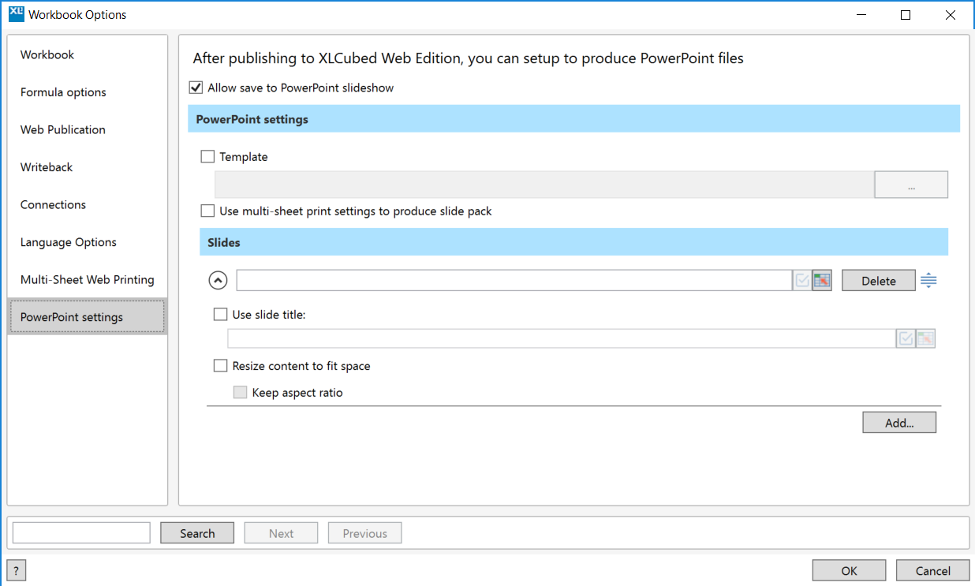
Task: Click the validate checkmark icon beside the slide field
Action: (802, 280)
